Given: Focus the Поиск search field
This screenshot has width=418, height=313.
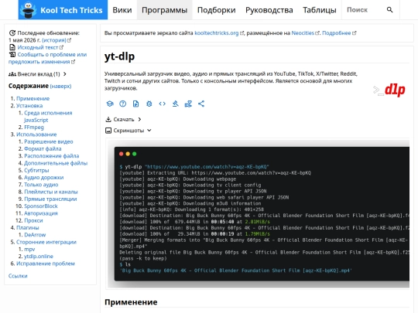Looking at the screenshot, I should [x=363, y=10].
